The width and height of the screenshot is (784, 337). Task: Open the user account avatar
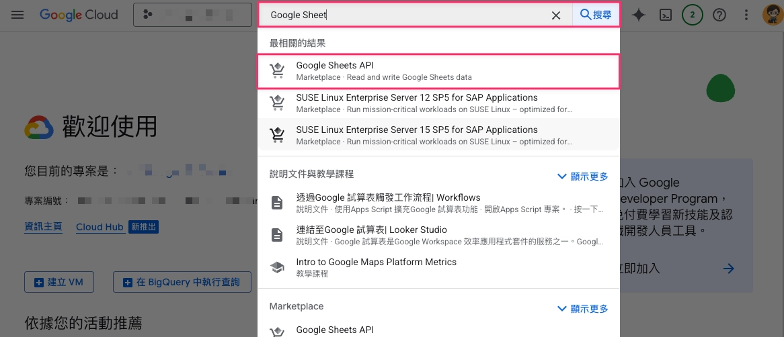tap(773, 15)
